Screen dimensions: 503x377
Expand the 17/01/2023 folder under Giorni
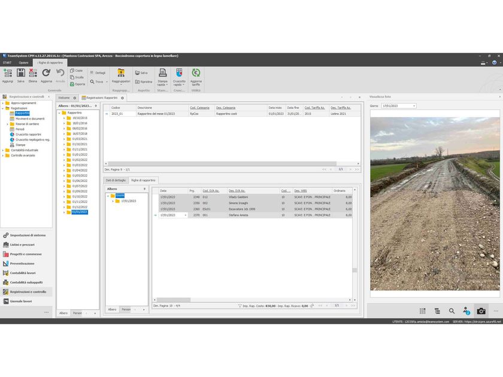pyautogui.click(x=113, y=201)
